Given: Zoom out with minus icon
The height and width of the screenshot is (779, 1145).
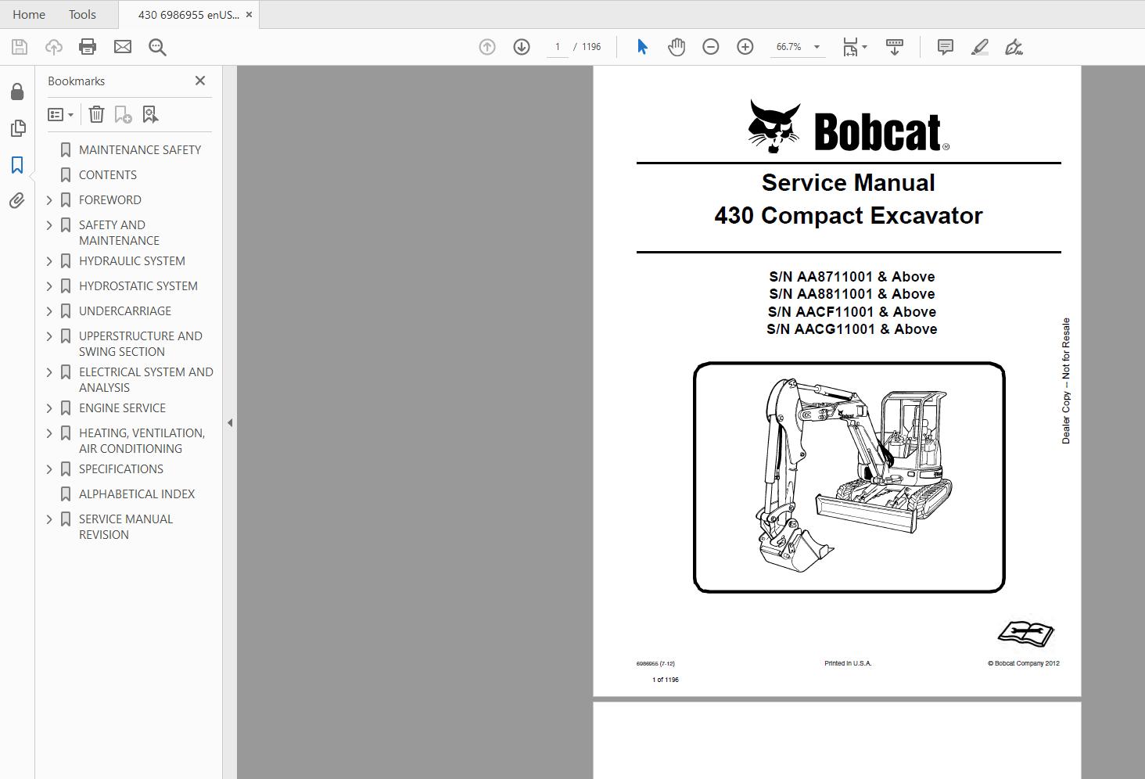Looking at the screenshot, I should 711,47.
